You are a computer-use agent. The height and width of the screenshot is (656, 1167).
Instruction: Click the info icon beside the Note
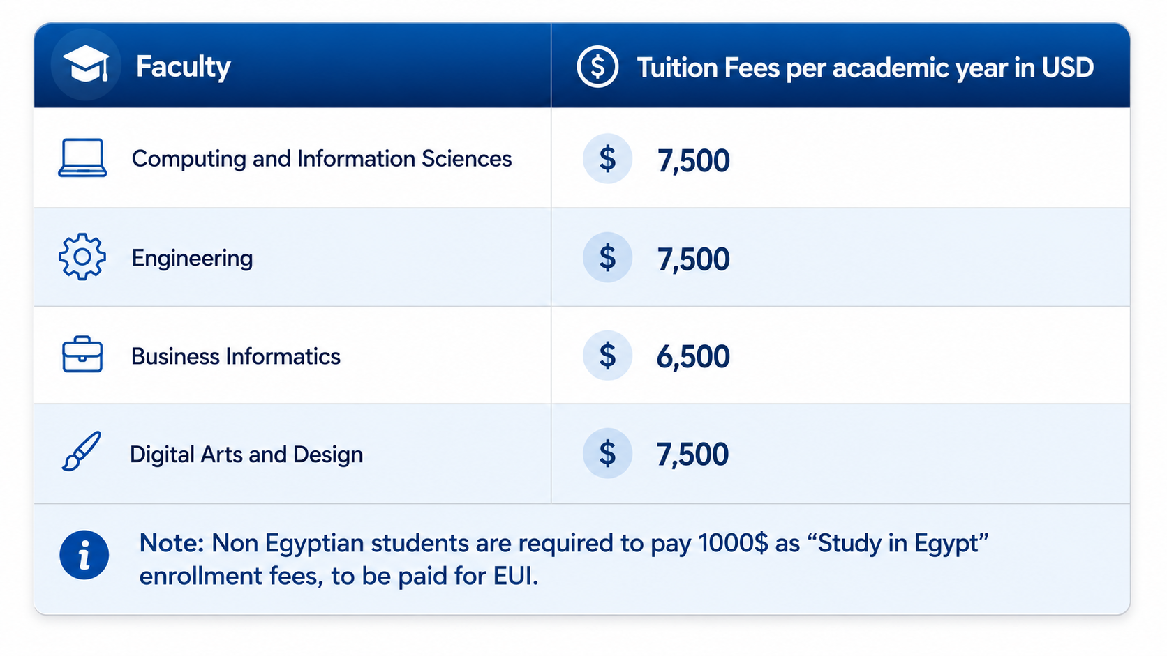(84, 556)
